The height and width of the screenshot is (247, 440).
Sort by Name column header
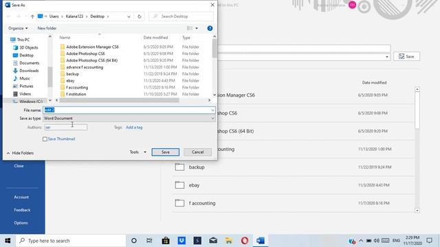click(65, 38)
